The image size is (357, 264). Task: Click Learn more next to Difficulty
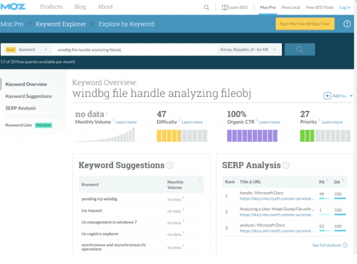click(x=192, y=122)
